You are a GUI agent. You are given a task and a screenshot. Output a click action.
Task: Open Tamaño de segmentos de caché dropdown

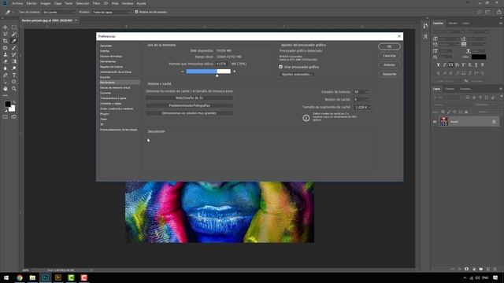click(362, 107)
